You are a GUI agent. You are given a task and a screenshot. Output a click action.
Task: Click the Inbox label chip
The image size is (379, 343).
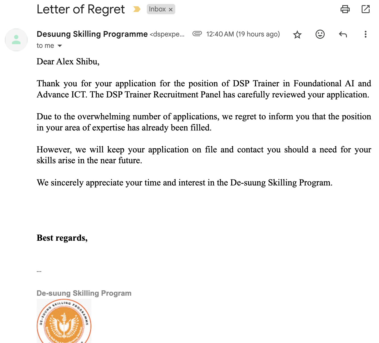(157, 9)
